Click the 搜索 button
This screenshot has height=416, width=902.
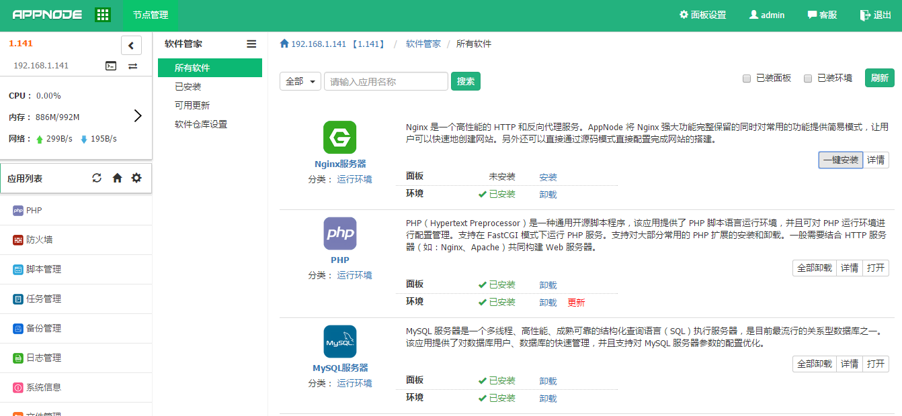(x=466, y=81)
